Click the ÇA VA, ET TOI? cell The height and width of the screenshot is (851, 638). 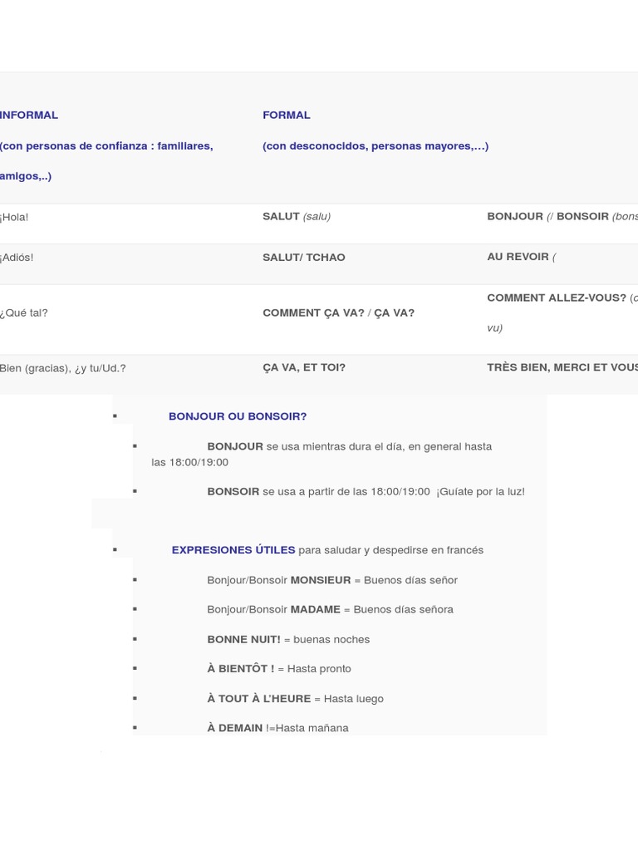(304, 367)
